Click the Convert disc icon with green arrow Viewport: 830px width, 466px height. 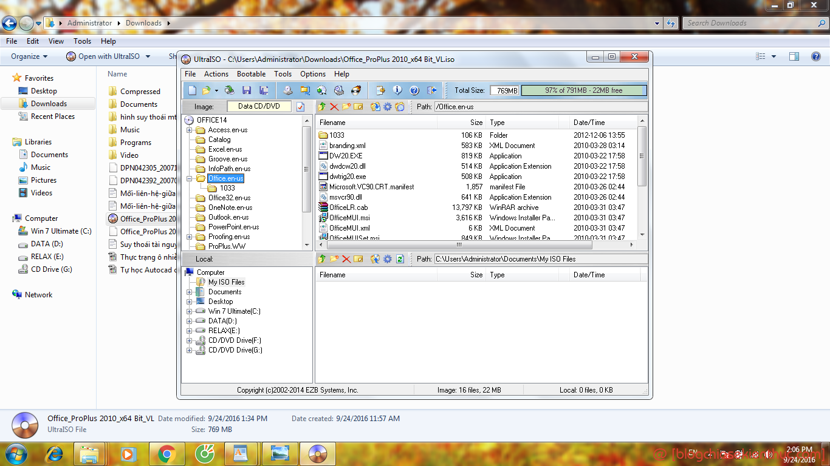(321, 90)
